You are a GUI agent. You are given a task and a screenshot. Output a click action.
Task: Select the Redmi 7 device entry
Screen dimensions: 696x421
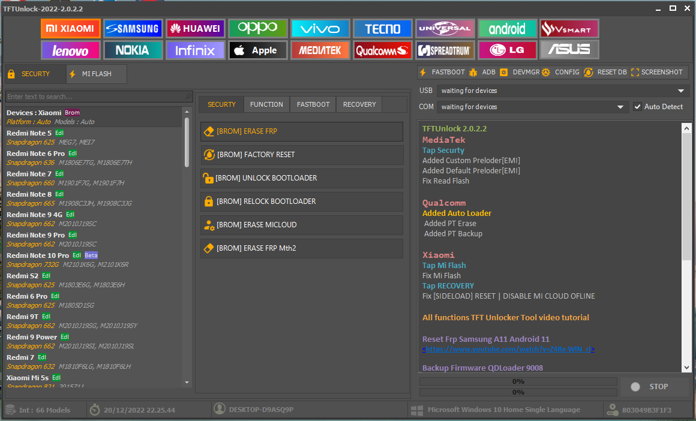pos(94,362)
